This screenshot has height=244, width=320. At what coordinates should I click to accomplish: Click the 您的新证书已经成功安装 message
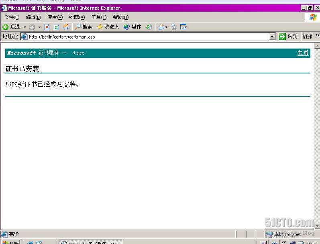tap(42, 84)
